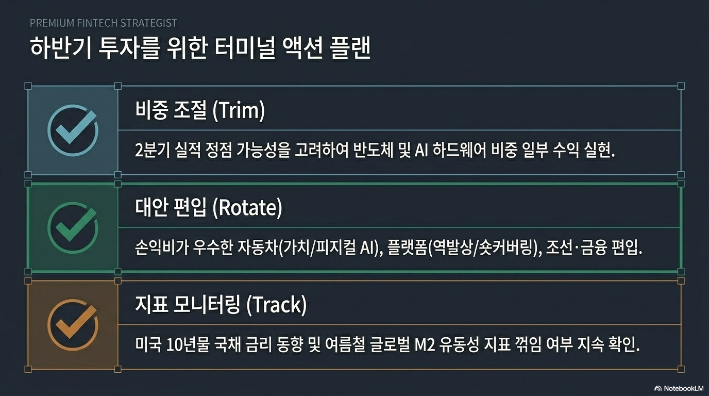
Task: Click the 손익비가 우수한 자동차 description line
Action: [389, 249]
